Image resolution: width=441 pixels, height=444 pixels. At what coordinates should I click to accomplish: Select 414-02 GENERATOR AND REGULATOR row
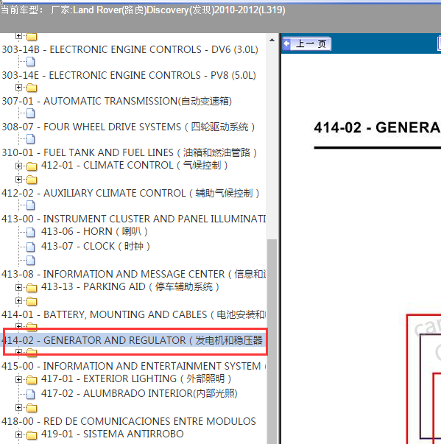[133, 340]
